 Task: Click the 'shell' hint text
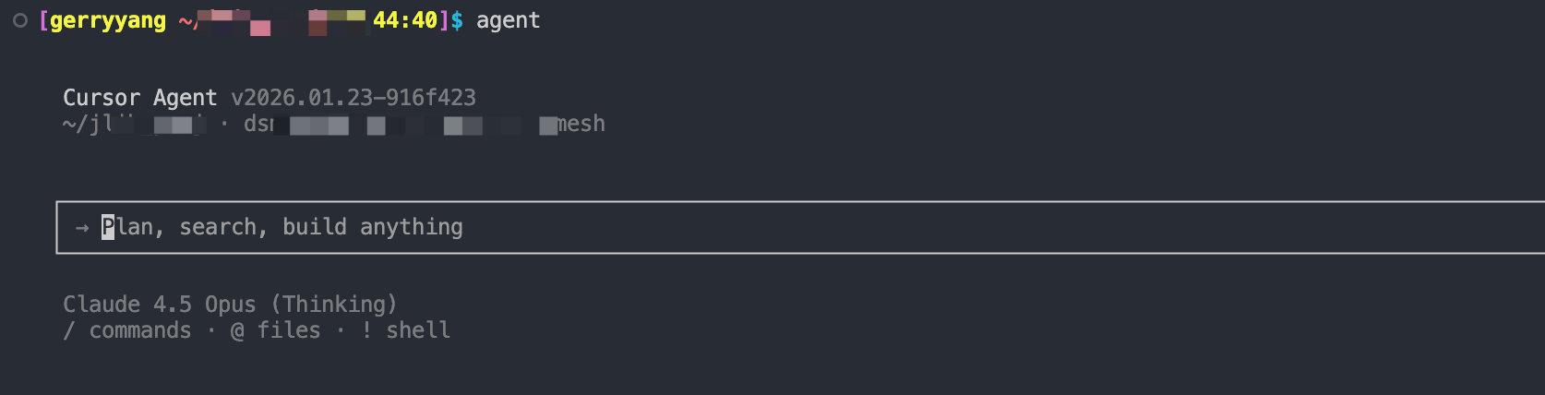pos(418,330)
